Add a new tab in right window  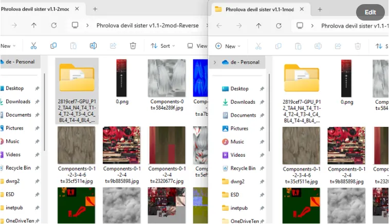click(320, 9)
